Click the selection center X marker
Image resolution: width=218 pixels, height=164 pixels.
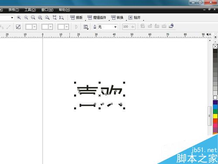[x=99, y=96]
